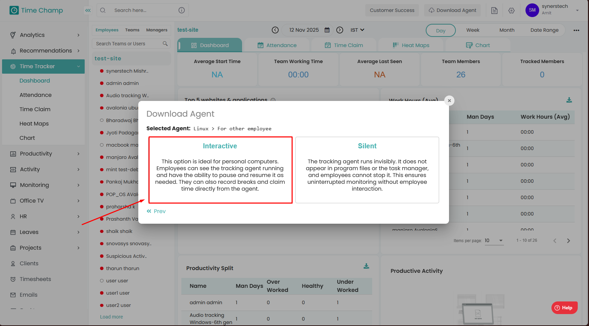Collapse the Time Tracker menu
Screen dimensions: 589x326
coord(79,66)
